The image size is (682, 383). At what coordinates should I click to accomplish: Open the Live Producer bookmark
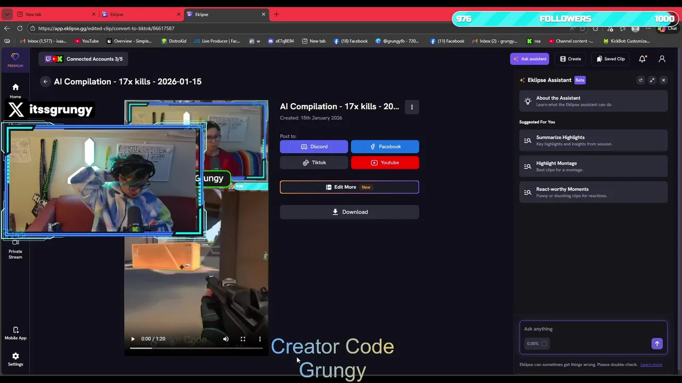point(217,41)
